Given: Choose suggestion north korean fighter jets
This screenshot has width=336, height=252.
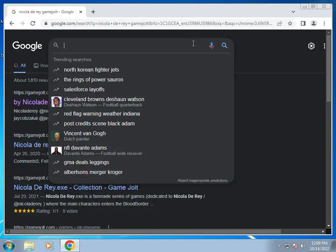Looking at the screenshot, I should pos(141,70).
